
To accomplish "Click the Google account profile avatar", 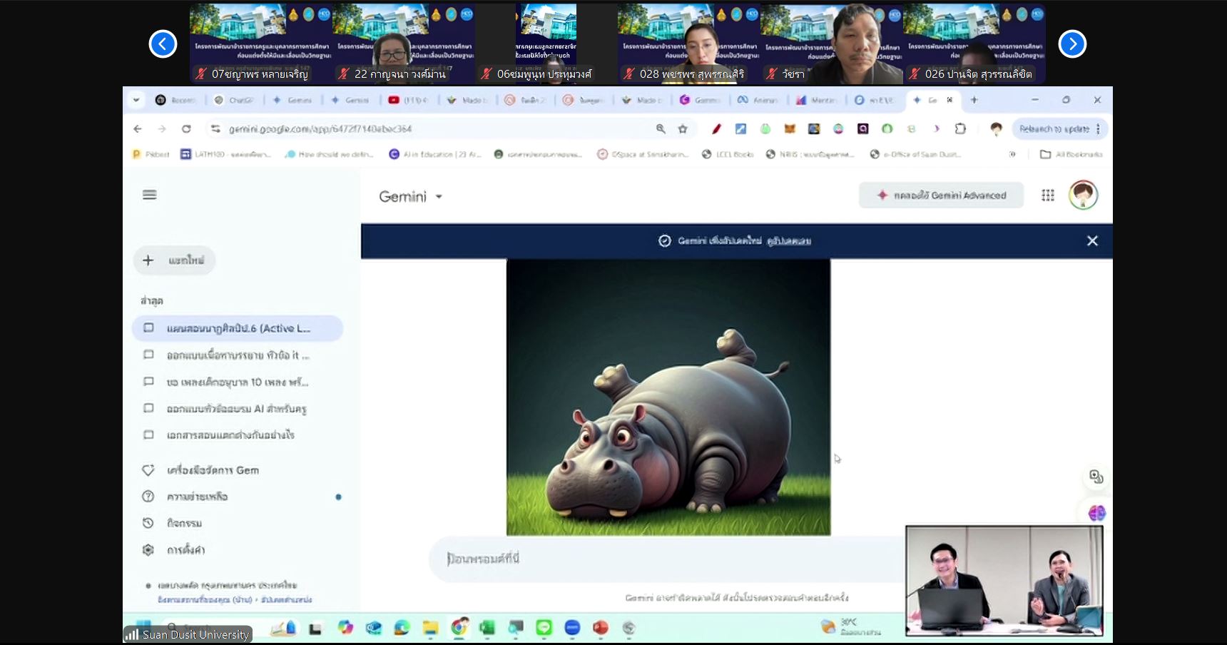I will pyautogui.click(x=1082, y=195).
